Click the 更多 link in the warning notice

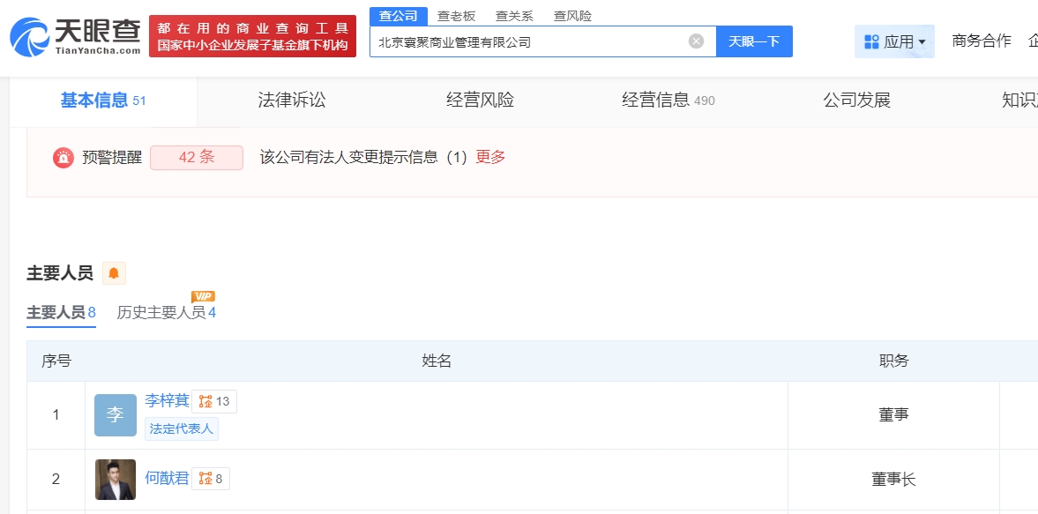pyautogui.click(x=490, y=158)
